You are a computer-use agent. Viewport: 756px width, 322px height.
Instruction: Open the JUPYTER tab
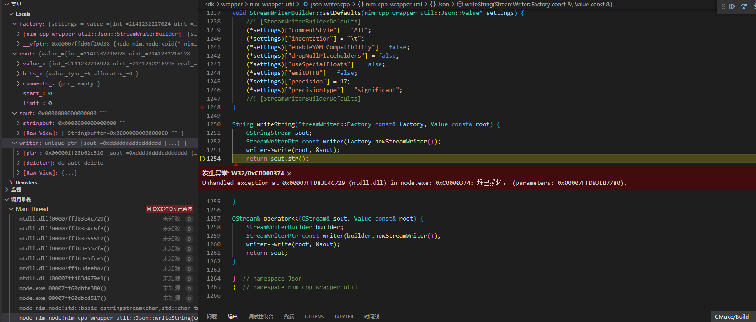344,317
